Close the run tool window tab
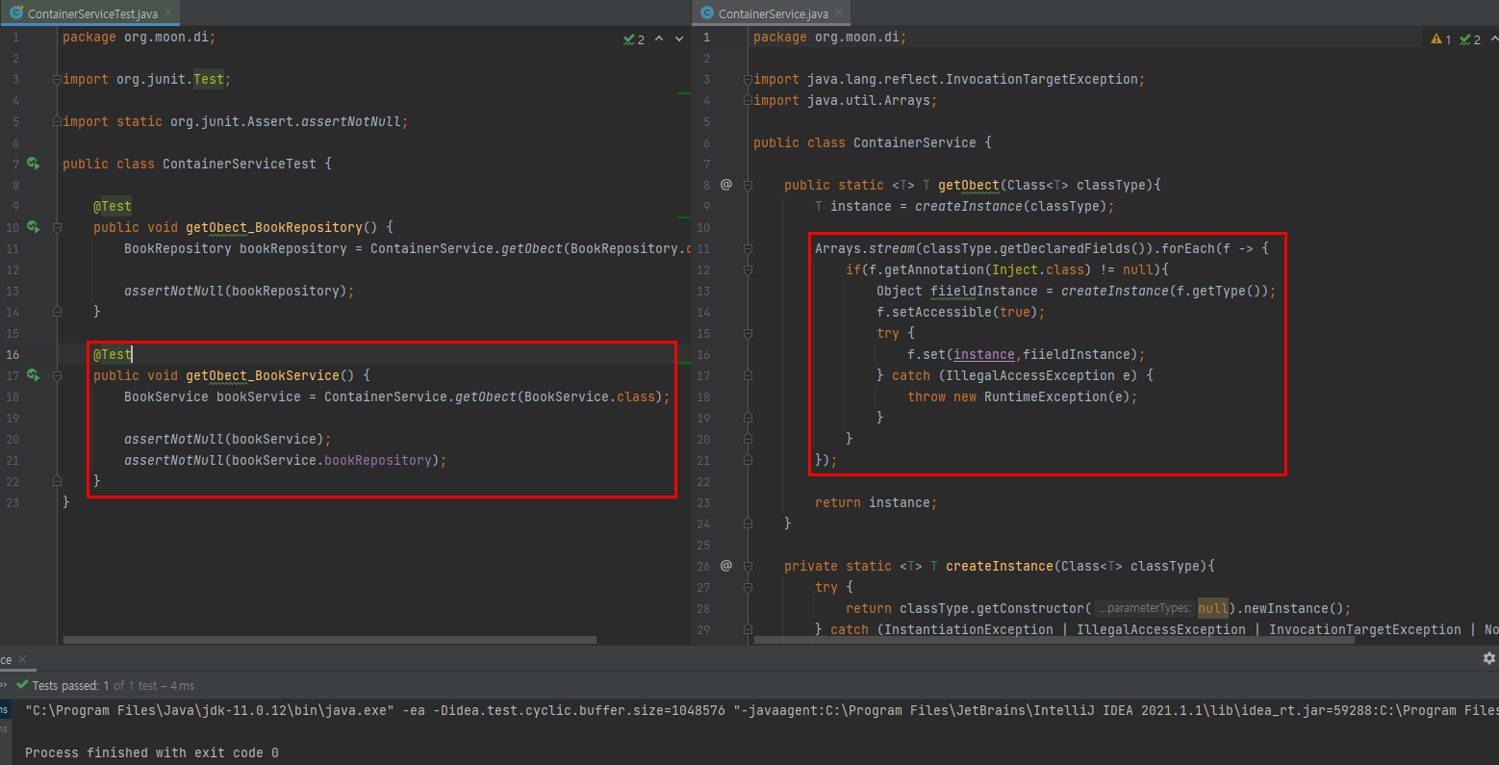The height and width of the screenshot is (765, 1499). [21, 659]
